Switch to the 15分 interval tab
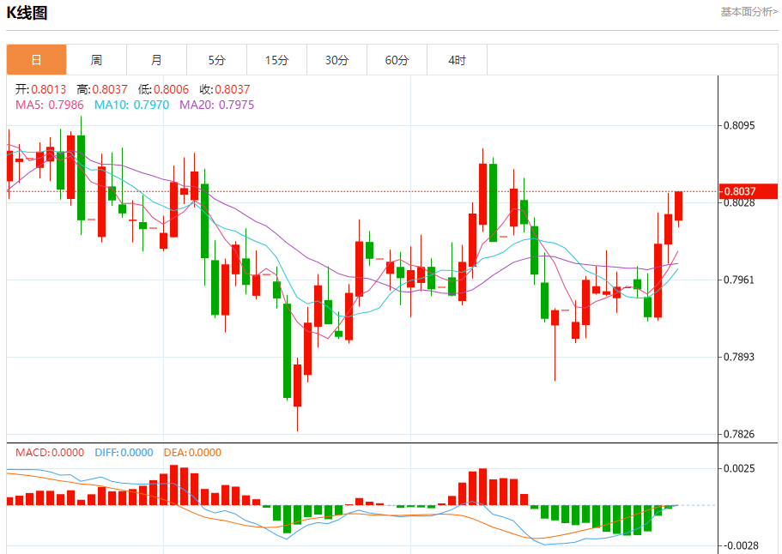 pyautogui.click(x=276, y=60)
